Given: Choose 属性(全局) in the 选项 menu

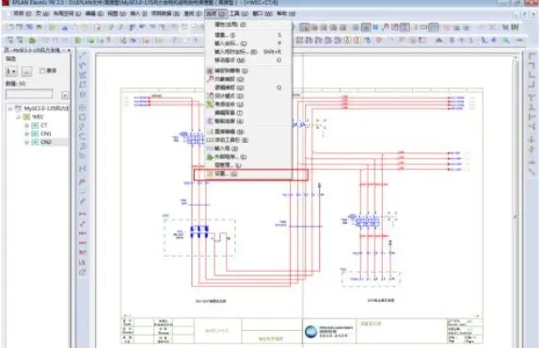Looking at the screenshot, I should pos(249,24).
